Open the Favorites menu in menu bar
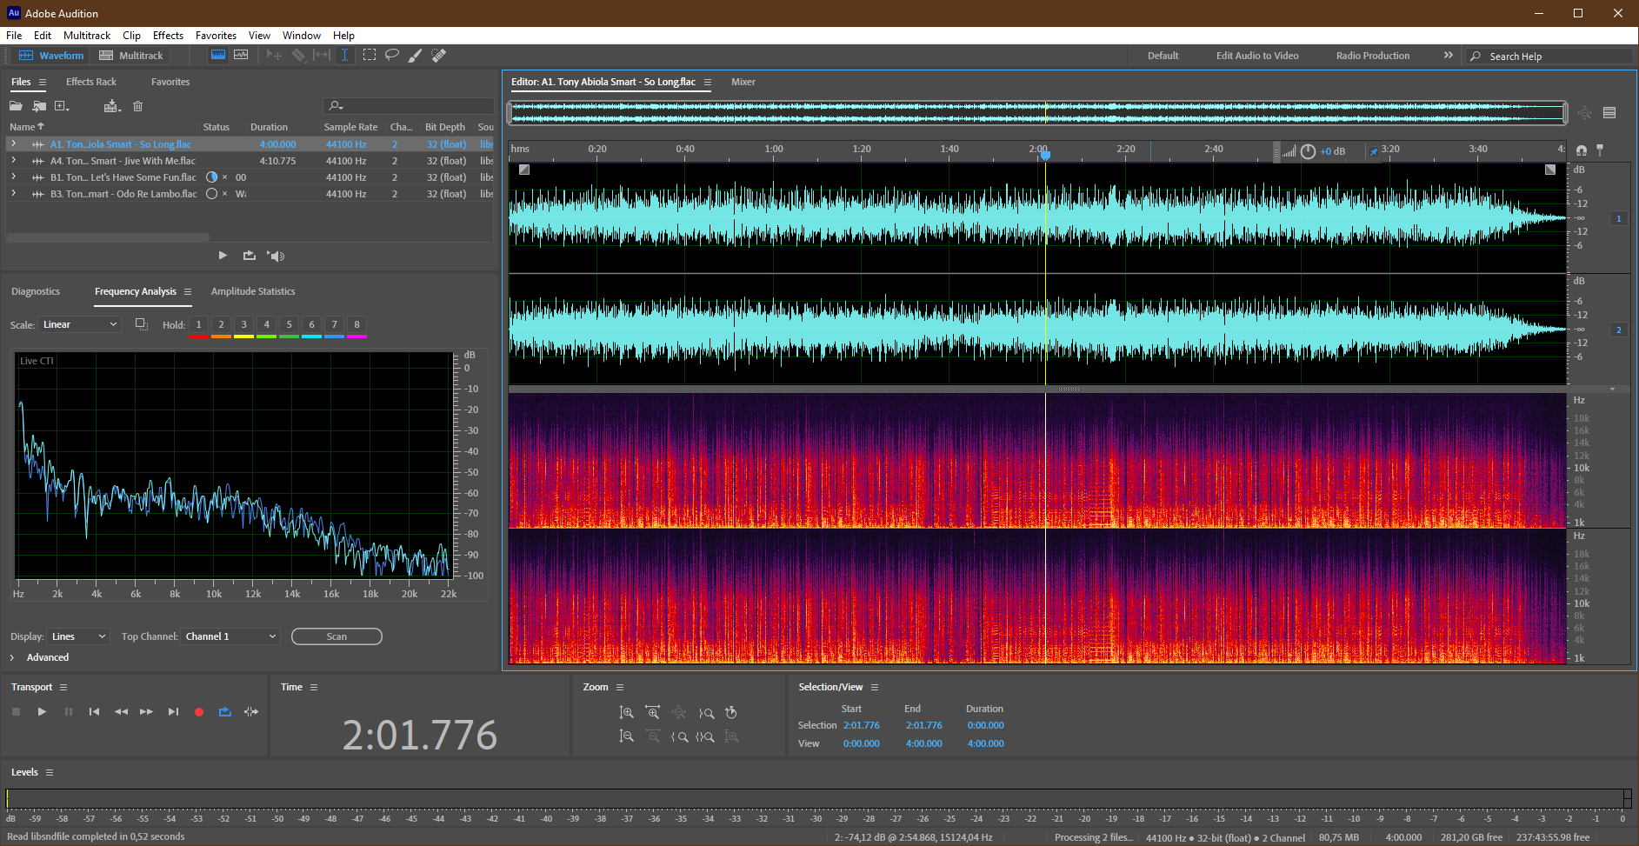 pos(216,36)
